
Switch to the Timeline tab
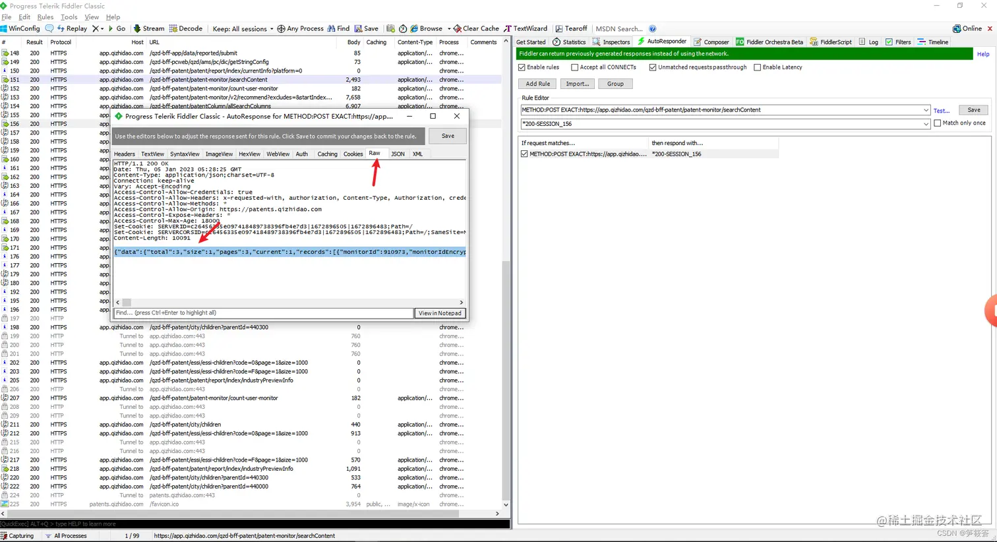[x=933, y=42]
